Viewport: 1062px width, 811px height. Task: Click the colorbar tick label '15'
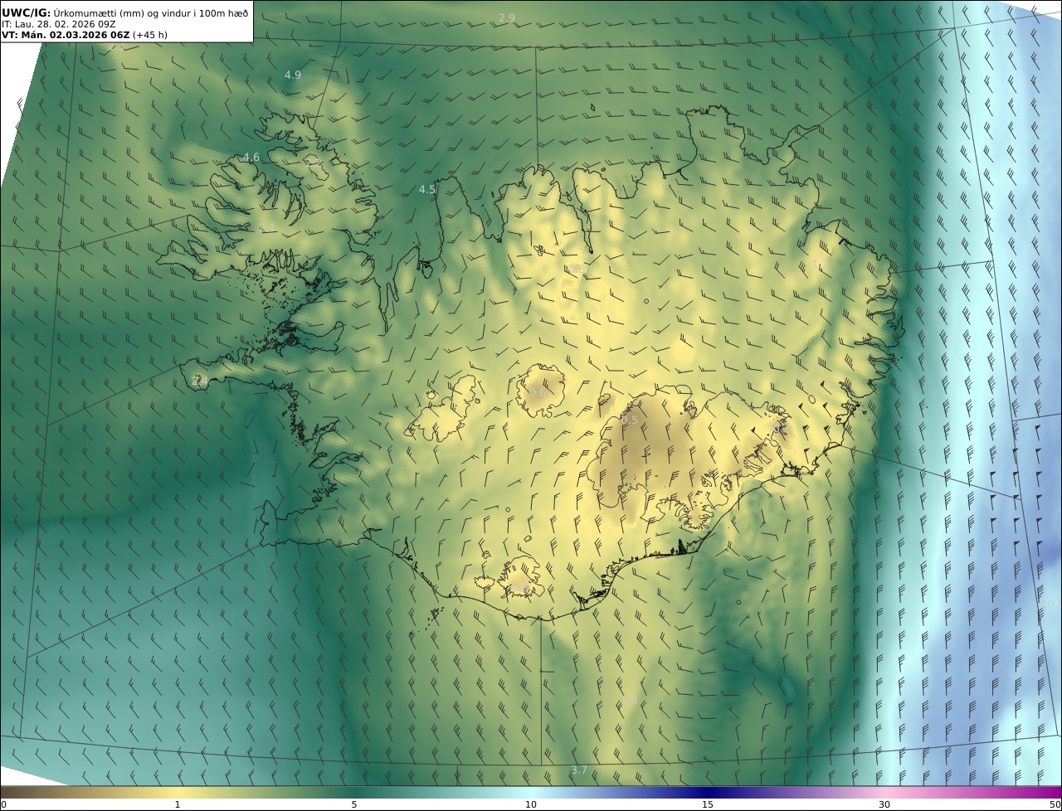click(708, 804)
